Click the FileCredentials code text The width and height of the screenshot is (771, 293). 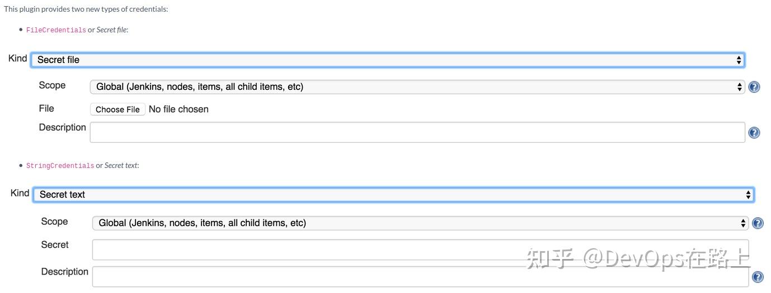(56, 30)
